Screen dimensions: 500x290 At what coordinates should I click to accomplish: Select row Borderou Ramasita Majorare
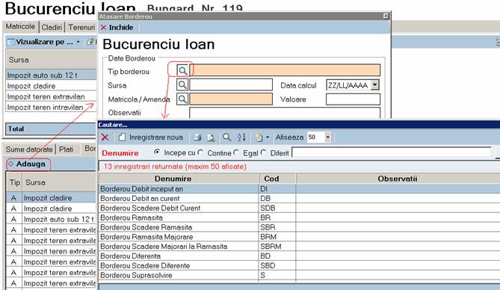point(299,237)
